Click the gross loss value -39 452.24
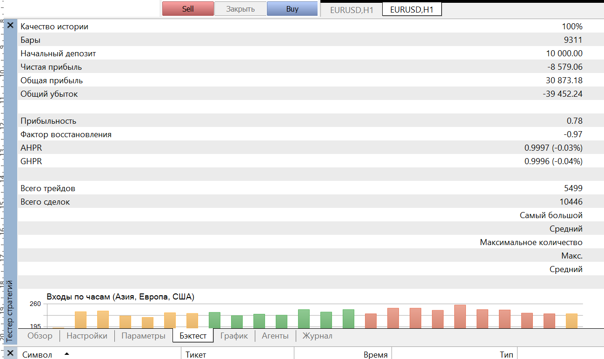Viewport: 604px width, 359px height. coord(563,94)
